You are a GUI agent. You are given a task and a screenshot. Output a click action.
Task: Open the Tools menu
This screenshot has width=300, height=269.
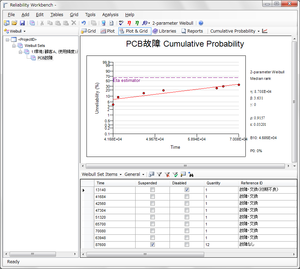point(90,15)
